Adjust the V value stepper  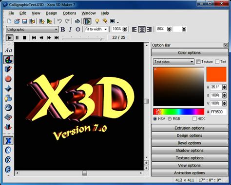click(224, 103)
